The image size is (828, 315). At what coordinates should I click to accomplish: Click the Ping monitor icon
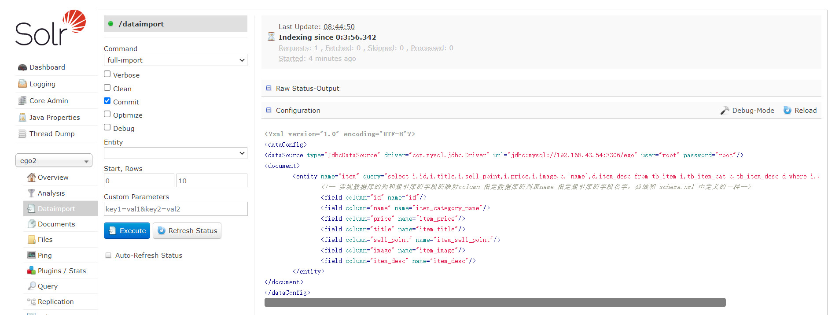point(32,255)
